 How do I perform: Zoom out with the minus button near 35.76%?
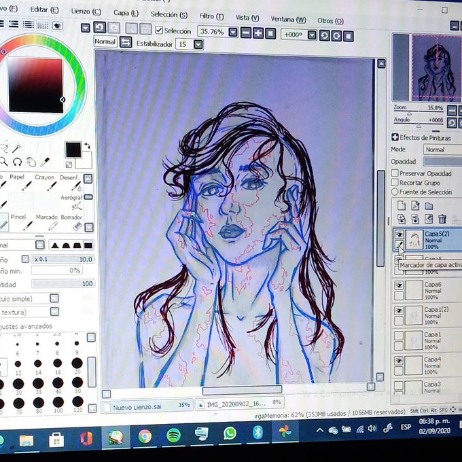pyautogui.click(x=246, y=33)
